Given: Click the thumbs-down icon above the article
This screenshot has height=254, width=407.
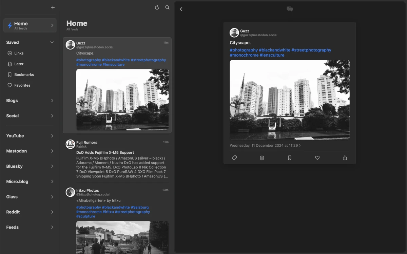Looking at the screenshot, I should click(x=289, y=9).
